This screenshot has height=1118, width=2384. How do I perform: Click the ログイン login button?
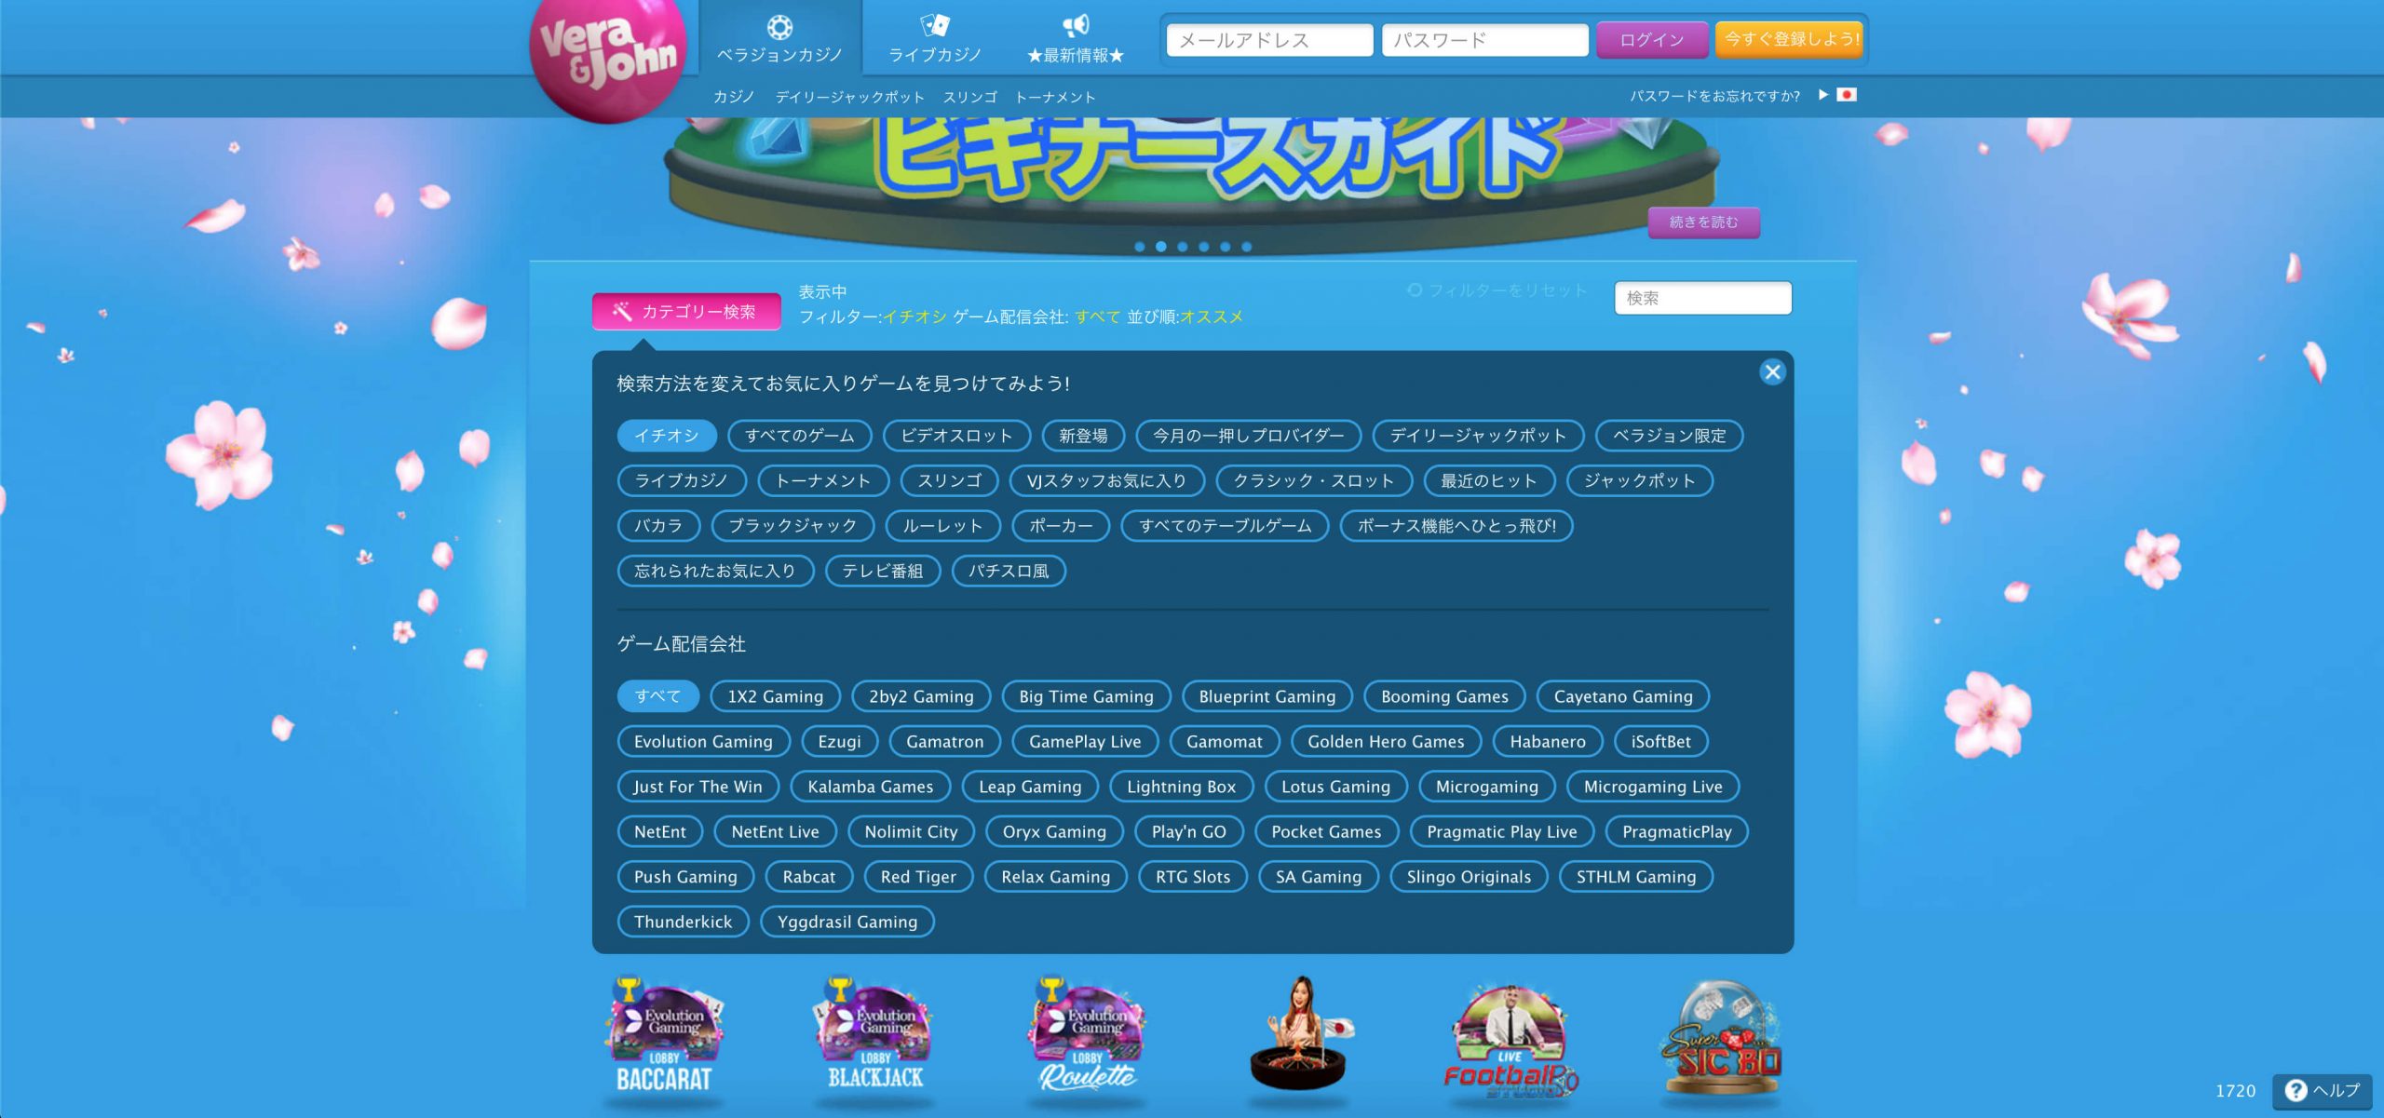(1651, 40)
